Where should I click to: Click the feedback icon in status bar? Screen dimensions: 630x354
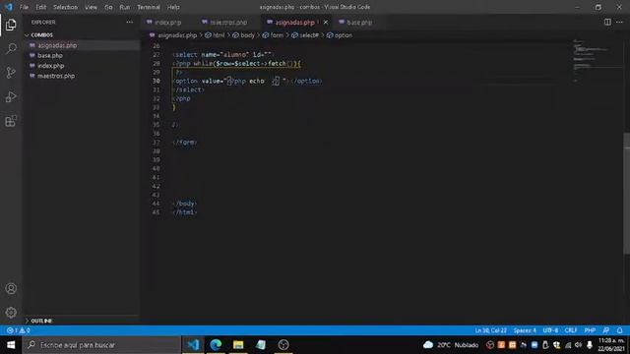[606, 330]
